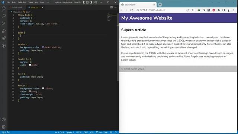This screenshot has height=134, width=238.
Task: Reload the page in Chrome
Action: (x=131, y=10)
